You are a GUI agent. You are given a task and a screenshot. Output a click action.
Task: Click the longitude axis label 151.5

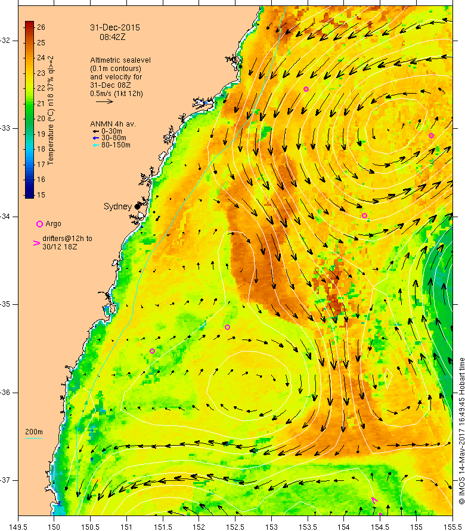pyautogui.click(x=163, y=527)
